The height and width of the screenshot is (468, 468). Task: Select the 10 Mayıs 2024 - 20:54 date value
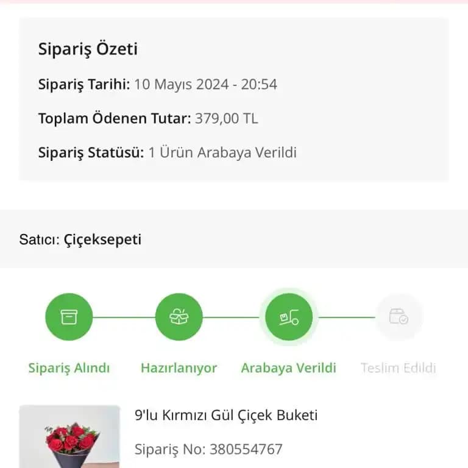(205, 84)
